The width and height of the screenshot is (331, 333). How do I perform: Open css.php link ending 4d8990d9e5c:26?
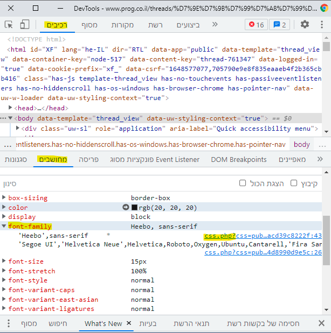(263, 252)
